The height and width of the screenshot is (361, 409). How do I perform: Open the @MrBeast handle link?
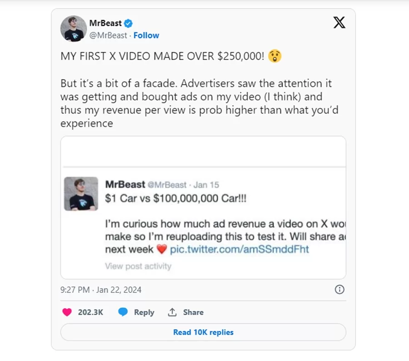click(108, 35)
